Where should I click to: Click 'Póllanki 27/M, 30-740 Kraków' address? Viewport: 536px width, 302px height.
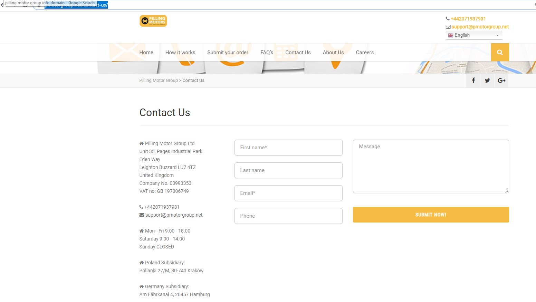pos(171,271)
